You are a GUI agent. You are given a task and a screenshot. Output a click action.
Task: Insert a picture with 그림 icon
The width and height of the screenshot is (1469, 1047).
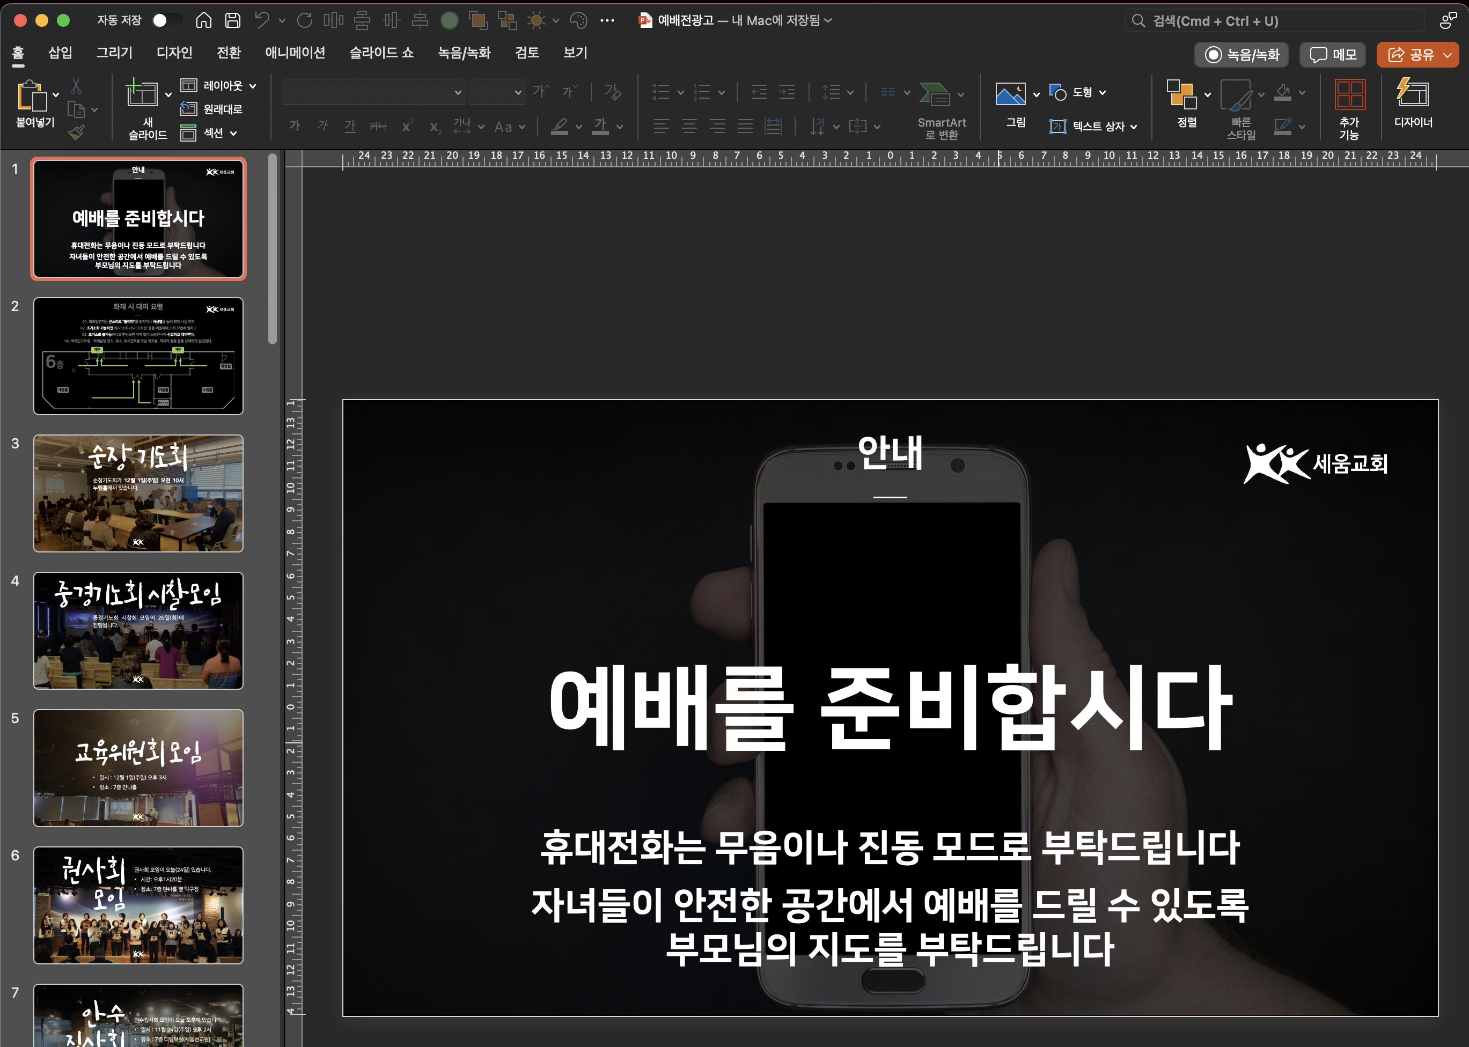point(1010,95)
